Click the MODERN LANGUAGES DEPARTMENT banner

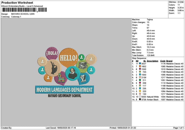[64, 90]
